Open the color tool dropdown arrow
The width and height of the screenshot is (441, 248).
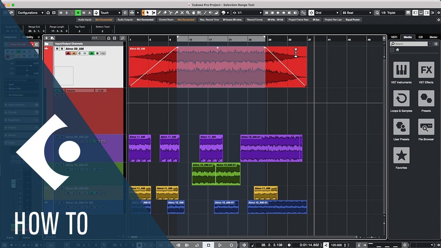[x=228, y=13]
